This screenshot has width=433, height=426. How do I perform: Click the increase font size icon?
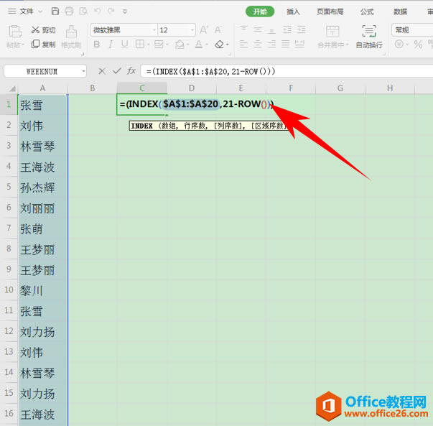coord(204,29)
